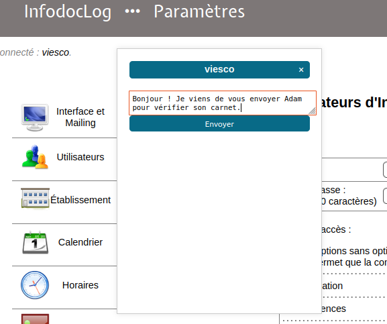
Task: Click the red icon below Horaires
Action: [x=35, y=319]
